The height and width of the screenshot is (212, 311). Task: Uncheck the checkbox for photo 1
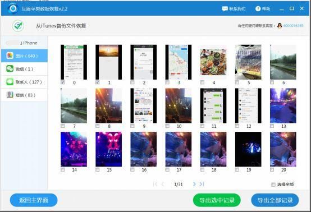[98, 82]
